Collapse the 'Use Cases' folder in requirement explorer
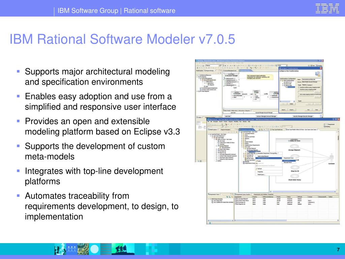This screenshot has height=259, width=345. (x=242, y=147)
